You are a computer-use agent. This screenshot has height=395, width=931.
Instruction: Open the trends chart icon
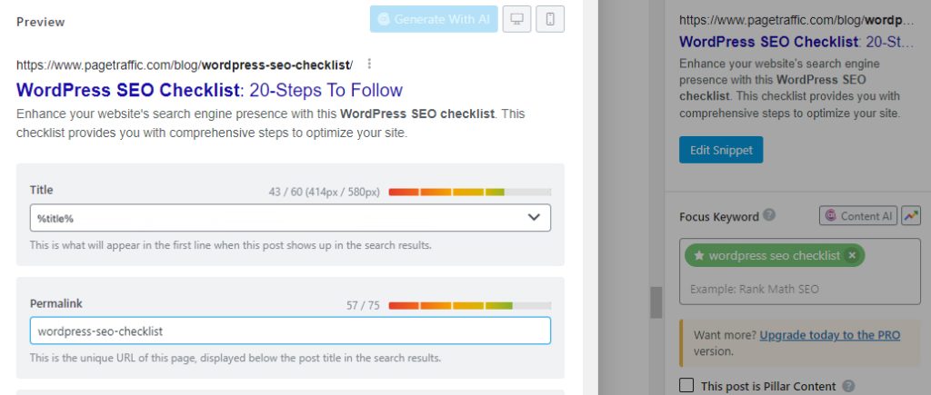910,216
